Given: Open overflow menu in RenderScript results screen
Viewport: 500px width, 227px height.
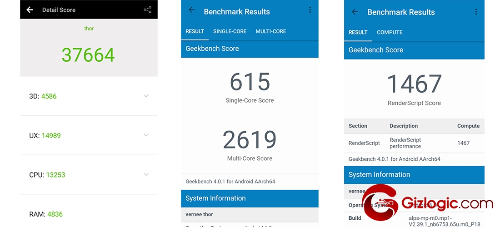Looking at the screenshot, I should (x=476, y=12).
